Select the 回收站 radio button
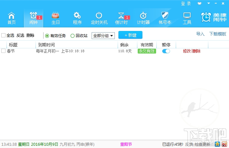 73,36
